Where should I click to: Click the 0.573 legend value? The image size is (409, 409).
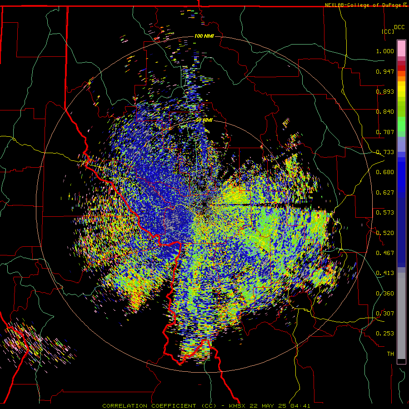coord(385,213)
